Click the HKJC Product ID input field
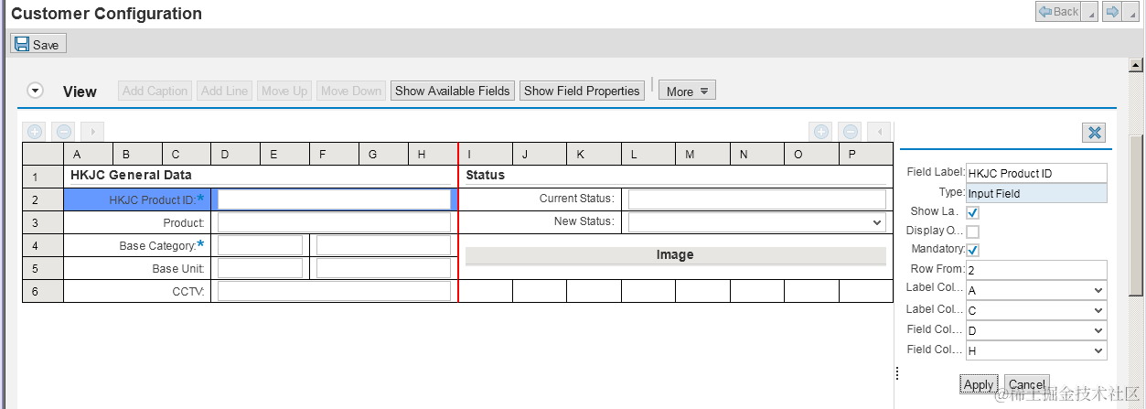The height and width of the screenshot is (409, 1146). [334, 199]
